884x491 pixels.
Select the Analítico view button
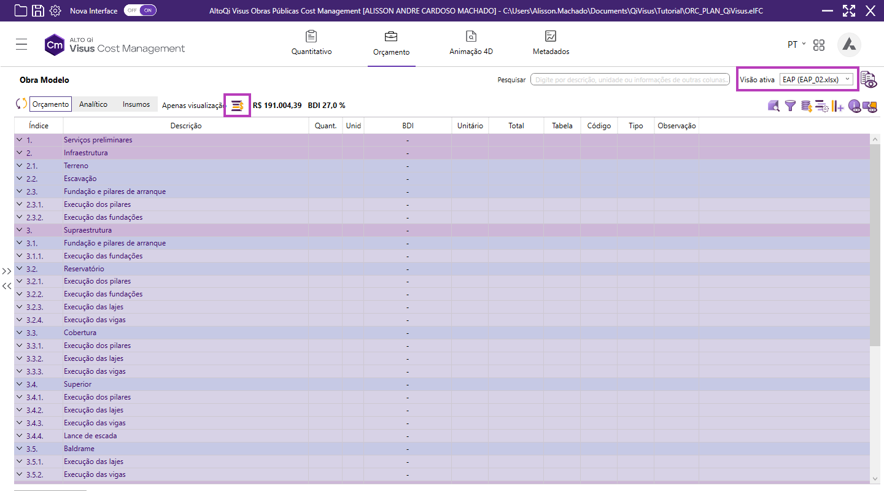click(93, 104)
